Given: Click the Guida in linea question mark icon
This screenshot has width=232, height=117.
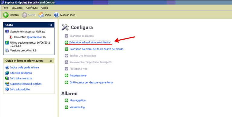Looking at the screenshot, I should click(56, 15).
